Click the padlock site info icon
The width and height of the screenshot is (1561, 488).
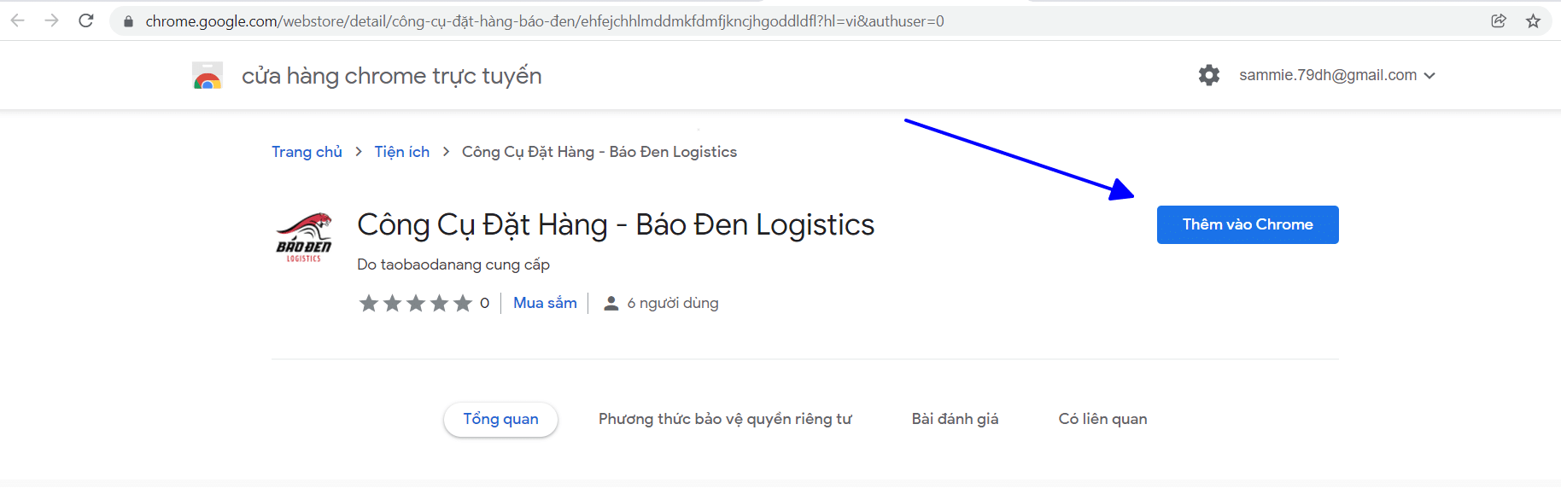tap(128, 21)
